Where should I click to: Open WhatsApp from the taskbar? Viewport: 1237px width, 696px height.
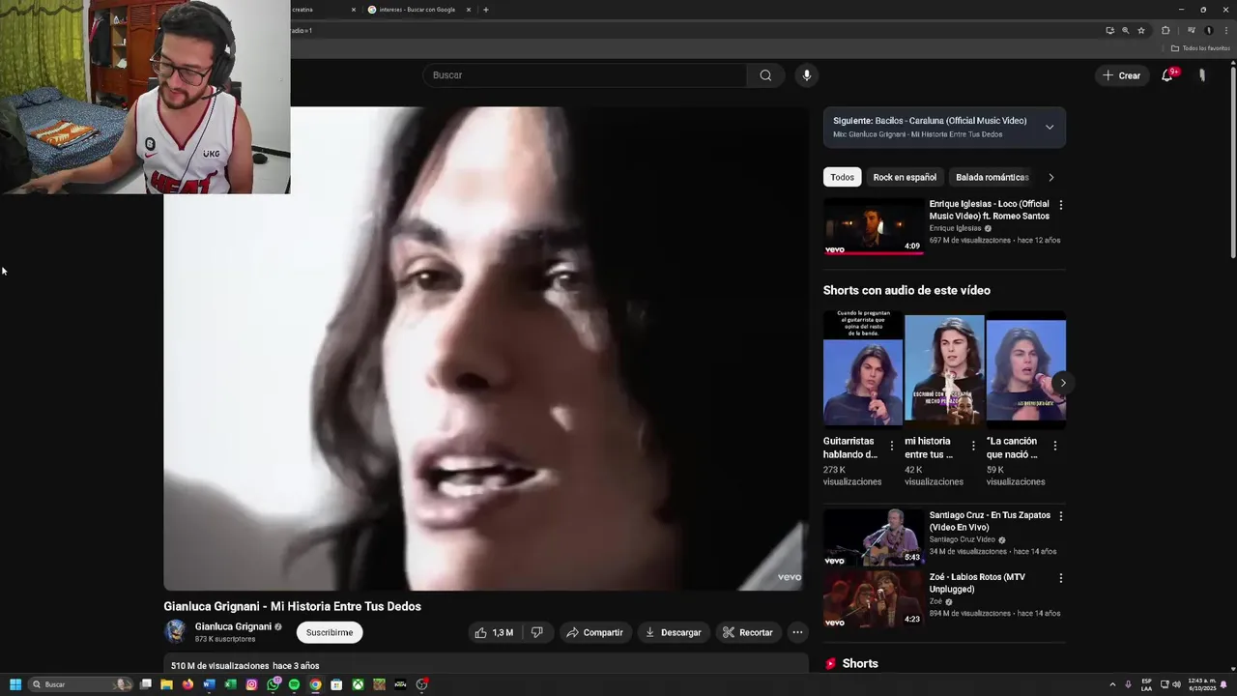coord(273,684)
